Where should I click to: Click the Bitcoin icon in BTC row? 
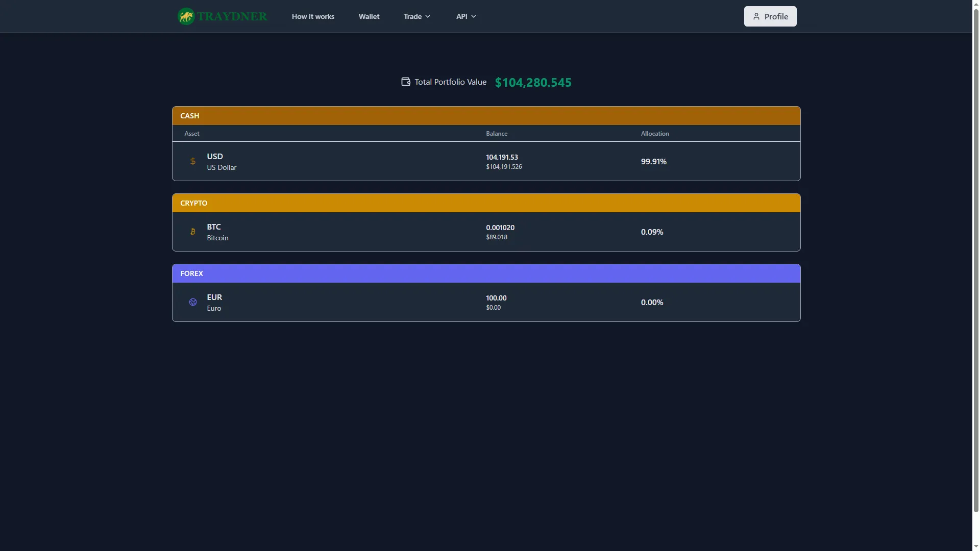pyautogui.click(x=193, y=232)
